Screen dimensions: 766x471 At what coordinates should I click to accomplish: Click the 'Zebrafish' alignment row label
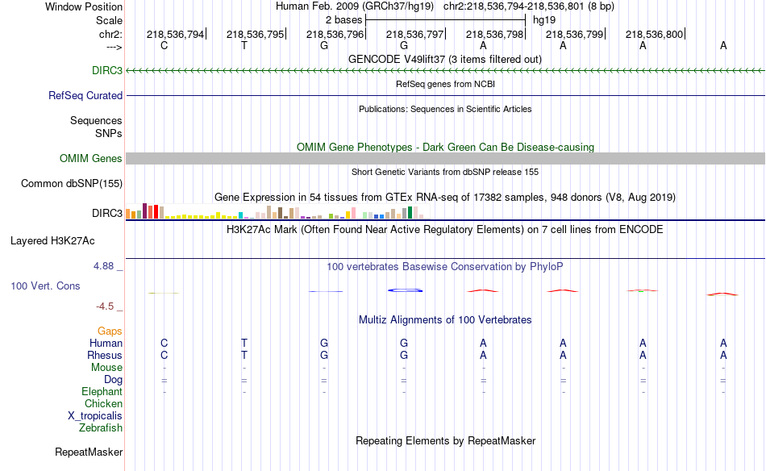click(101, 427)
